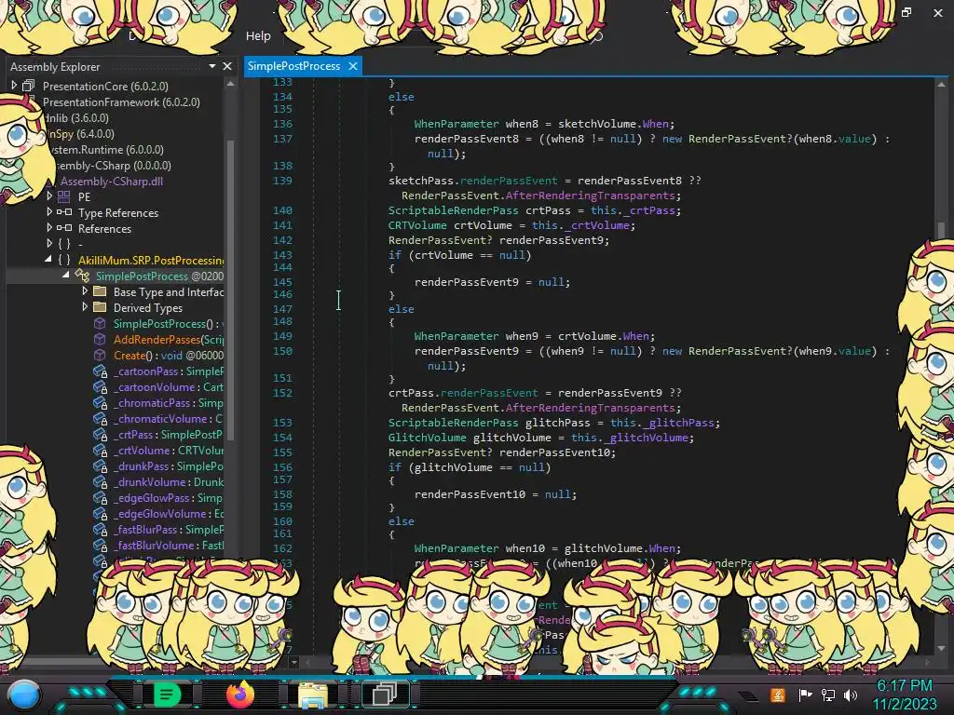Click the Base Type and Interfaces folder icon

click(x=100, y=291)
